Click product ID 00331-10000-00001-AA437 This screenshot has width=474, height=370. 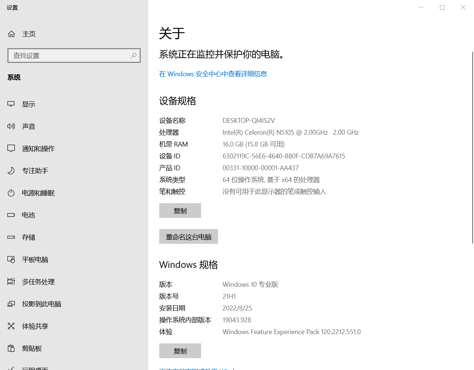coord(261,168)
